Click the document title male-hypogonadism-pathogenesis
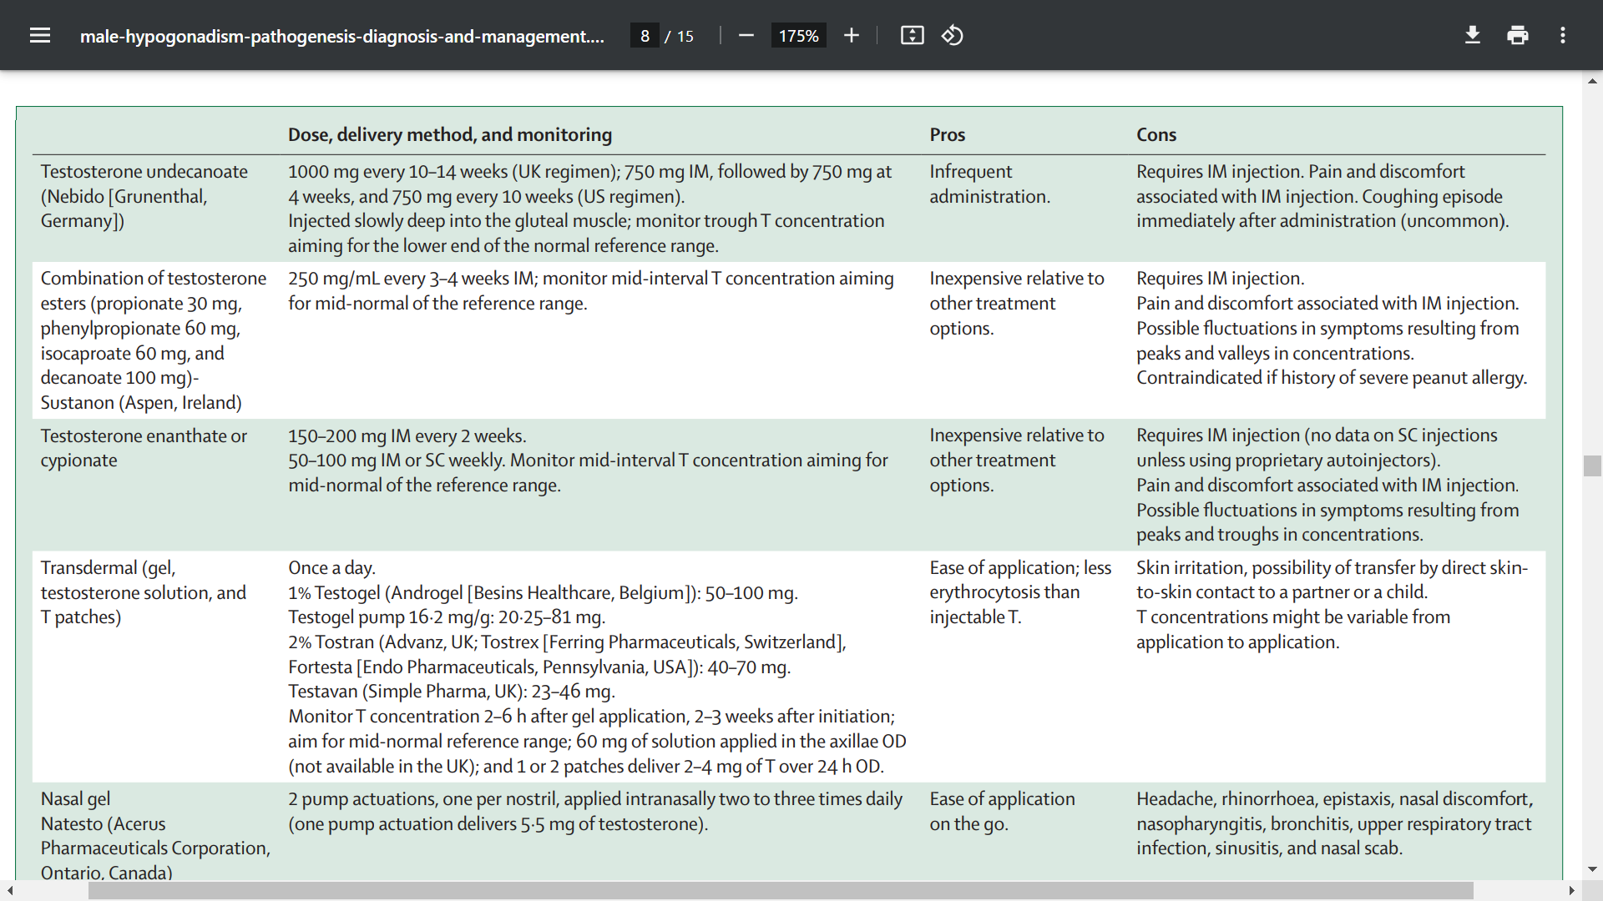The image size is (1603, 901). click(x=341, y=36)
